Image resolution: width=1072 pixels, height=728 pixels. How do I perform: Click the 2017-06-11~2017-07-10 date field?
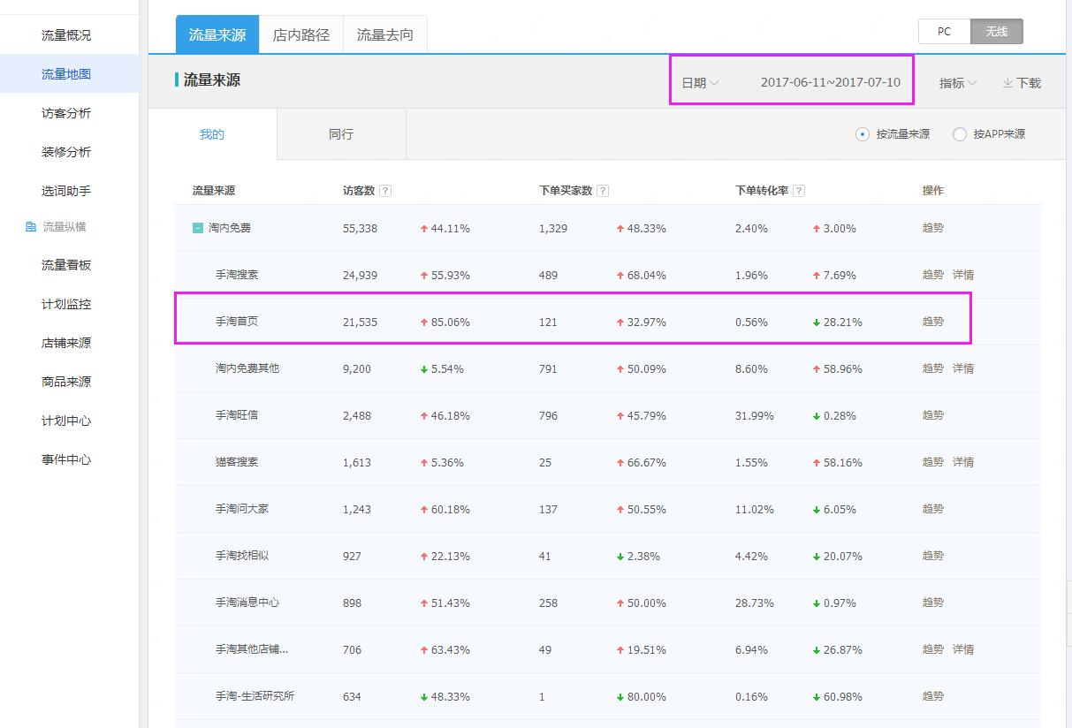pos(832,81)
